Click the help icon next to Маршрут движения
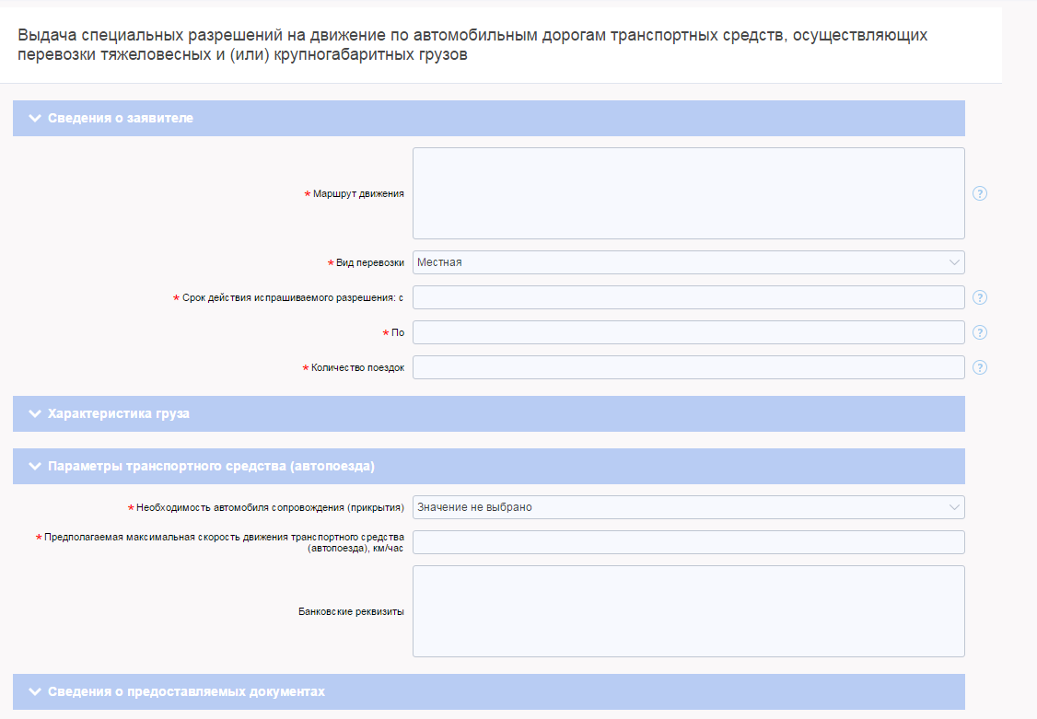 tap(980, 193)
